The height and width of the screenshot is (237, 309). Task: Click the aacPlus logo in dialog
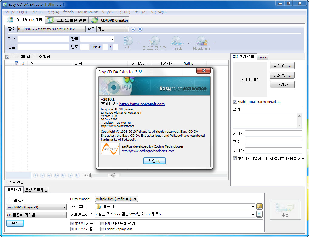(110, 149)
